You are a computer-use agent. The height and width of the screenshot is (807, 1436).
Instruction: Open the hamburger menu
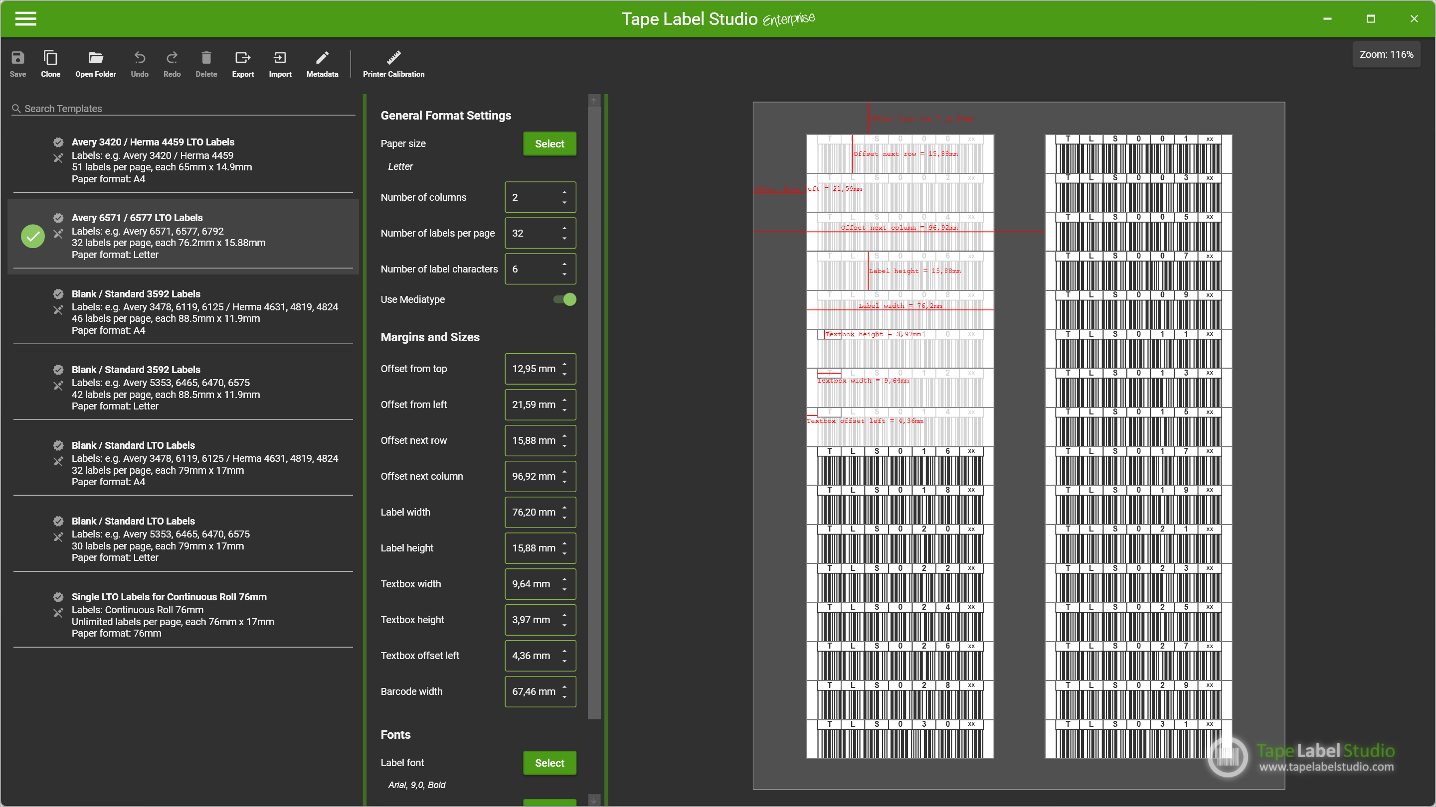click(x=25, y=19)
